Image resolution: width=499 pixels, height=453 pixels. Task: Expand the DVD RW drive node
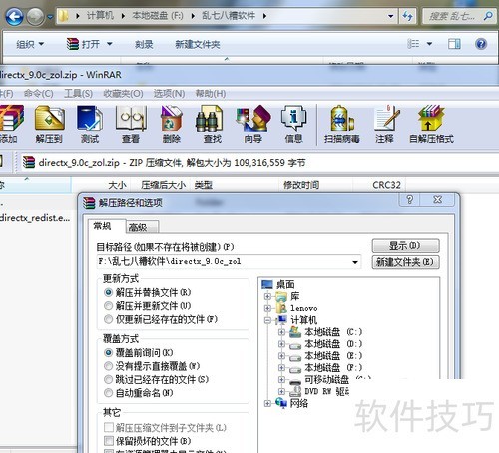281,391
